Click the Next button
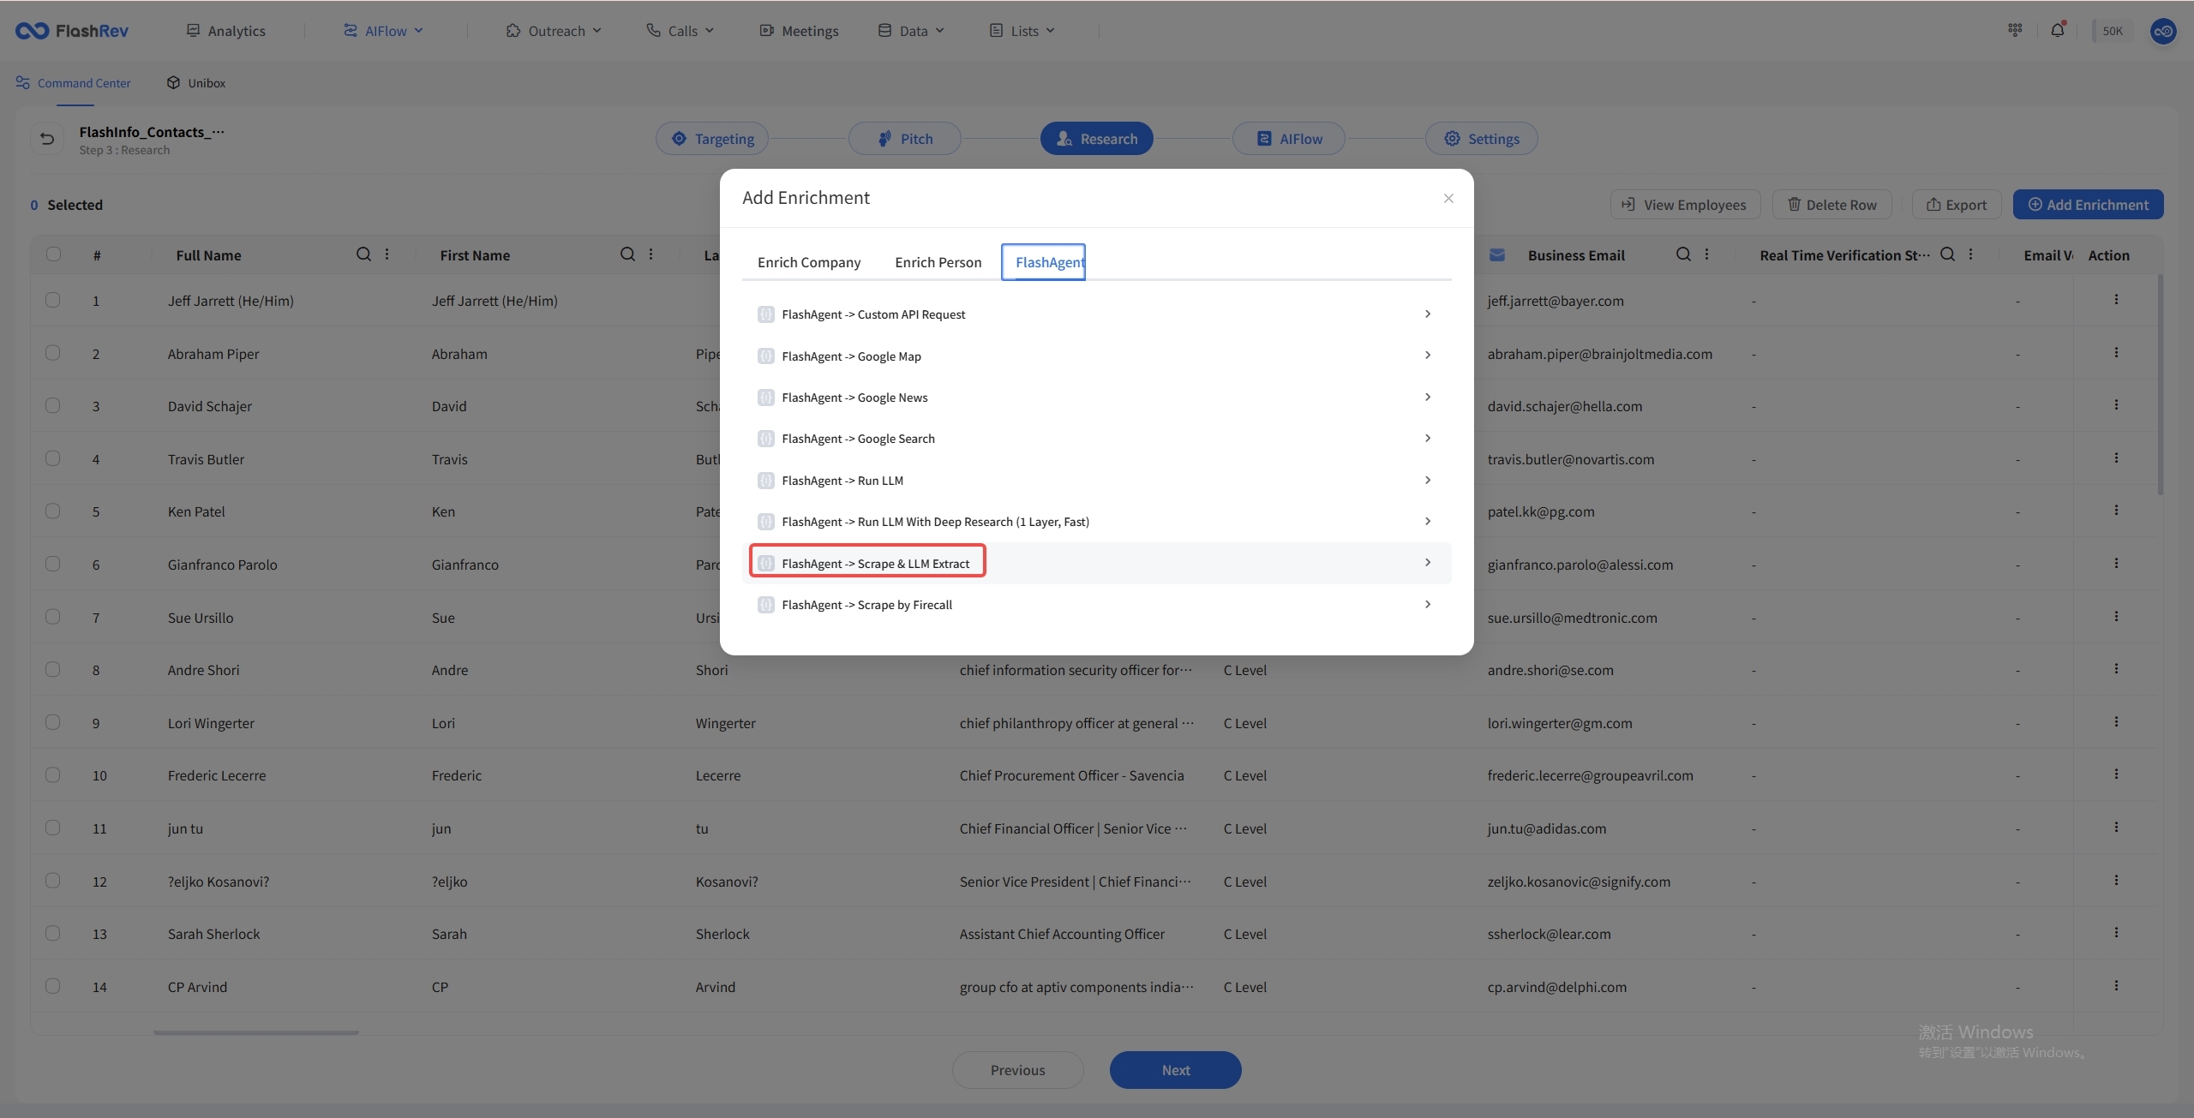 [x=1176, y=1070]
